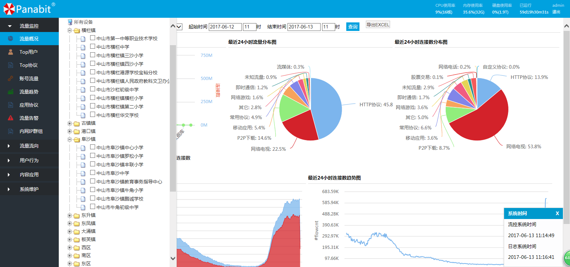Click the 大涌镇 folder icon
570x267 pixels.
click(77, 231)
